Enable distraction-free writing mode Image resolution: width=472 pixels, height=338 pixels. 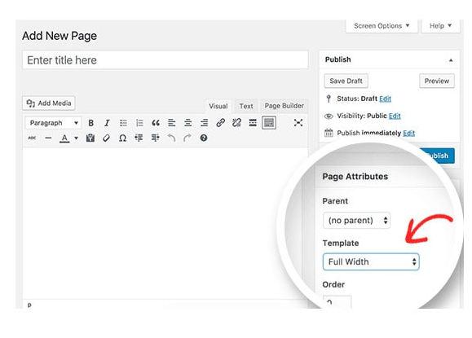(298, 123)
